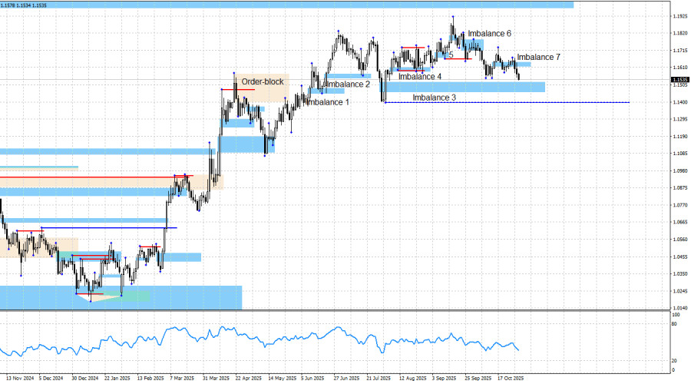
Task: Click the 1.0455 price axis label
Action: 680,257
